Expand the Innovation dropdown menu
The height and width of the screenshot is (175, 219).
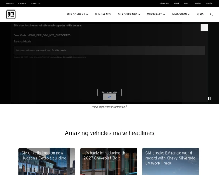point(181,14)
